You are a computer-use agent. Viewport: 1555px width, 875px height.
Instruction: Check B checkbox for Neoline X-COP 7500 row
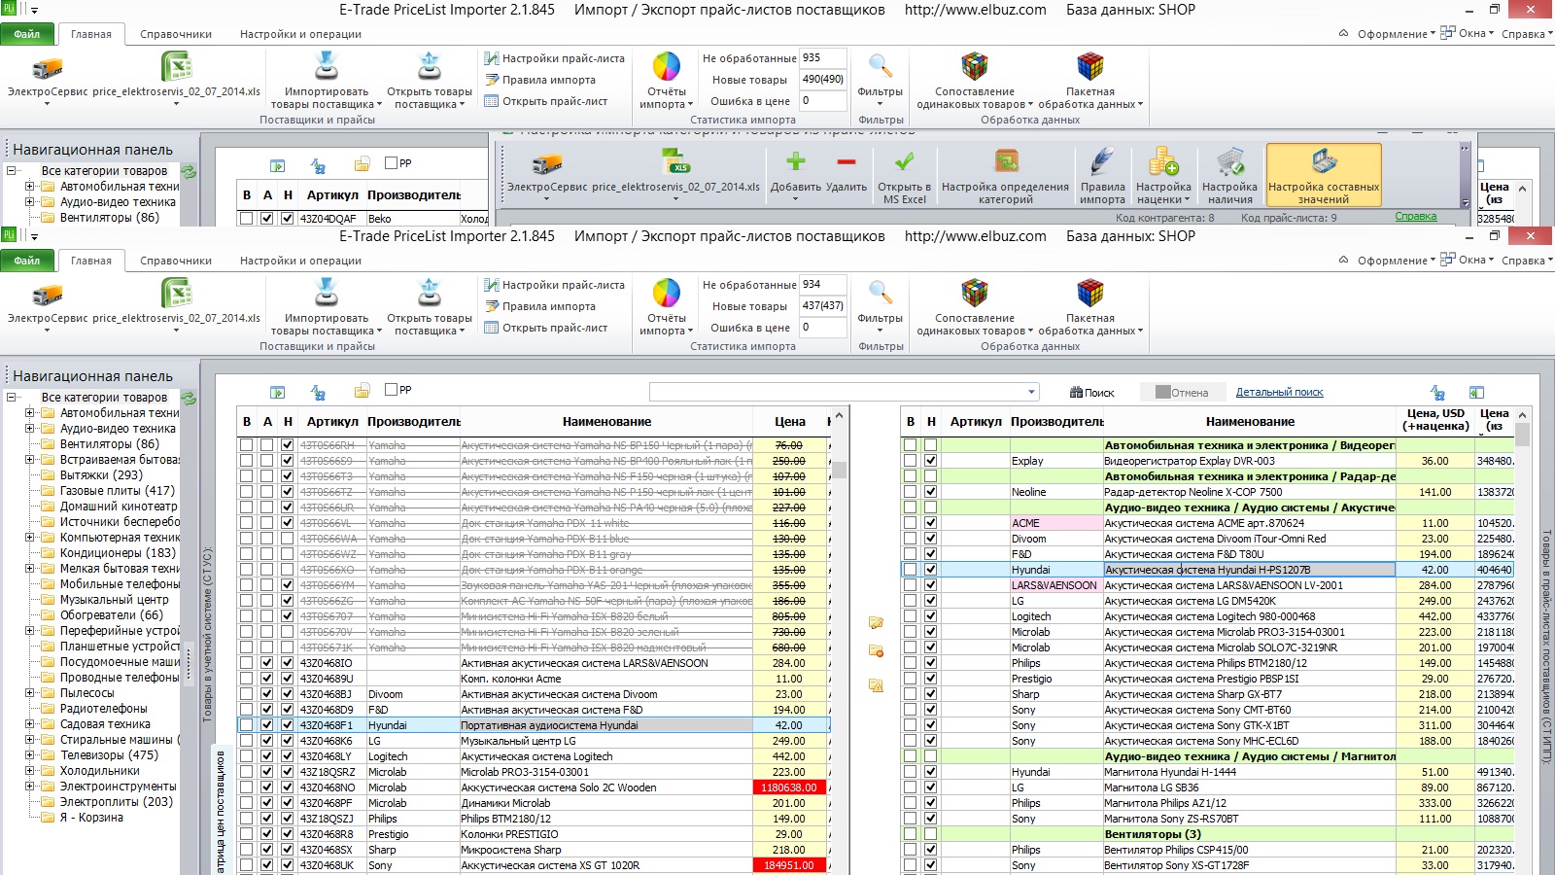910,492
